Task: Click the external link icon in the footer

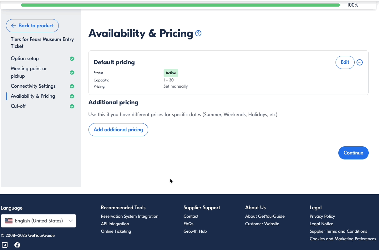Action: 5,245
